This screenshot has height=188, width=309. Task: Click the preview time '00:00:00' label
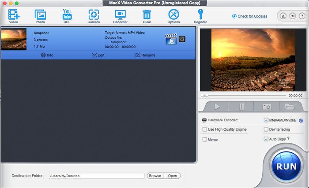point(295,96)
